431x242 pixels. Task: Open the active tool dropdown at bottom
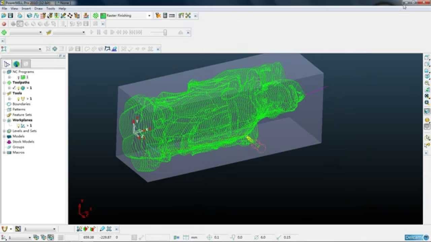(54, 229)
